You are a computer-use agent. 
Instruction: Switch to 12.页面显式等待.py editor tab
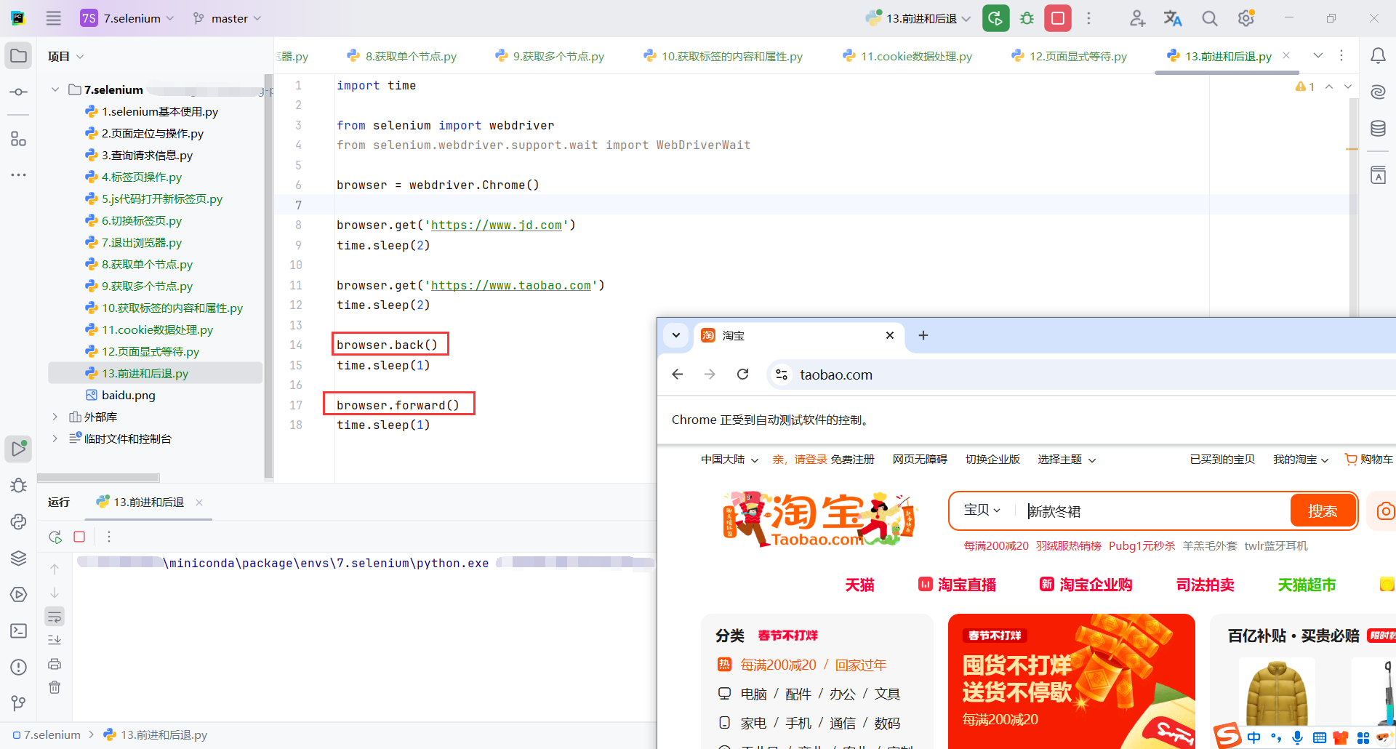click(x=1070, y=56)
